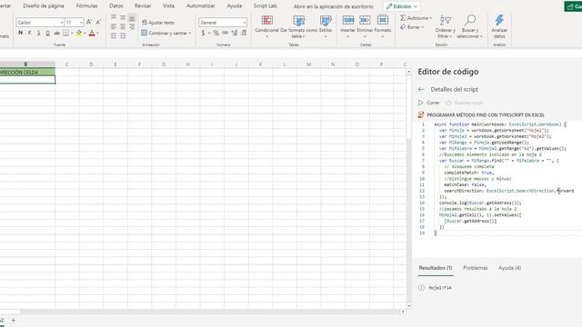
Task: Run script with Correr button
Action: coord(429,103)
